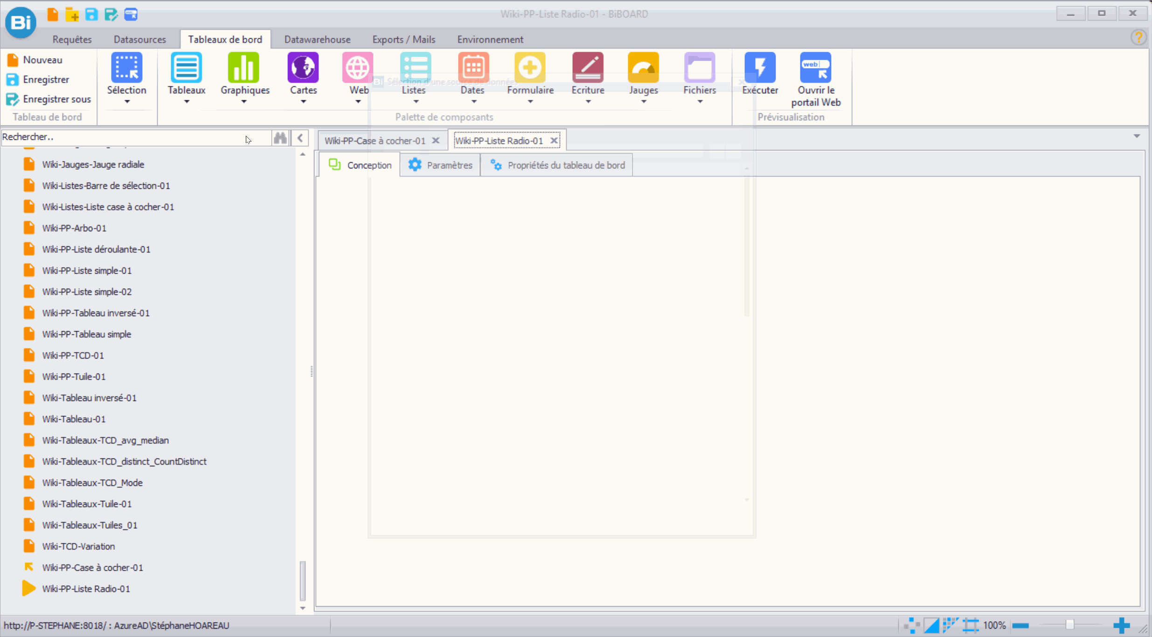The width and height of the screenshot is (1152, 637).
Task: Open the Paramètres sub-tab
Action: 440,165
